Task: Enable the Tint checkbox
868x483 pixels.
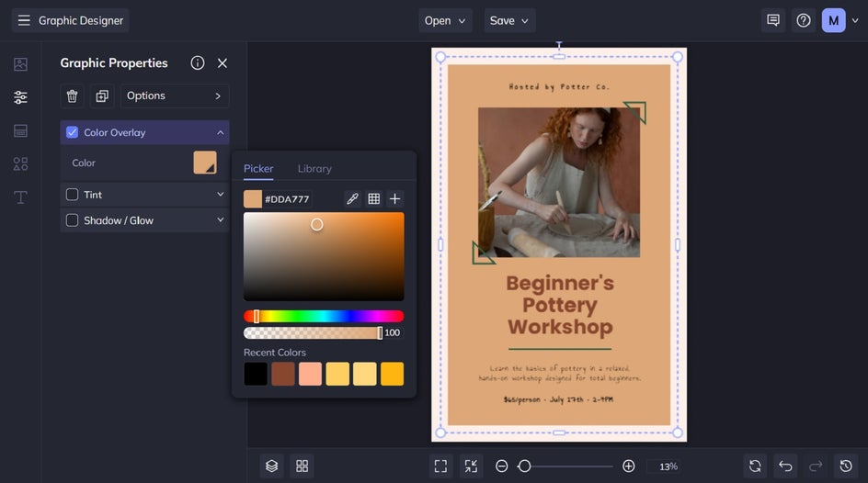Action: tap(73, 195)
